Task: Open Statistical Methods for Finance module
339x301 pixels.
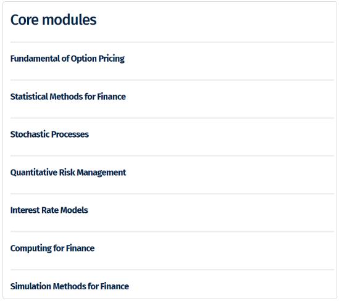Action: tap(68, 96)
